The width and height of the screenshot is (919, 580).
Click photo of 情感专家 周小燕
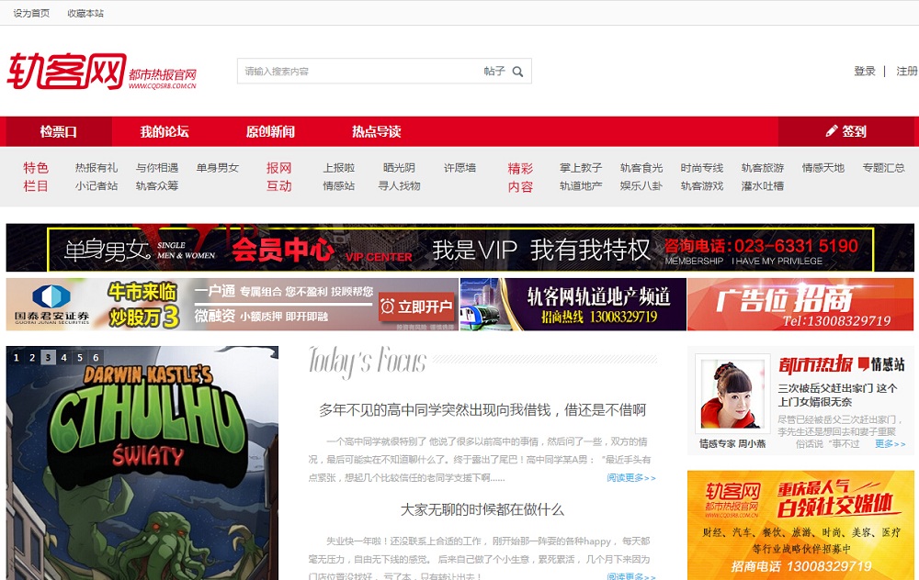tap(732, 395)
